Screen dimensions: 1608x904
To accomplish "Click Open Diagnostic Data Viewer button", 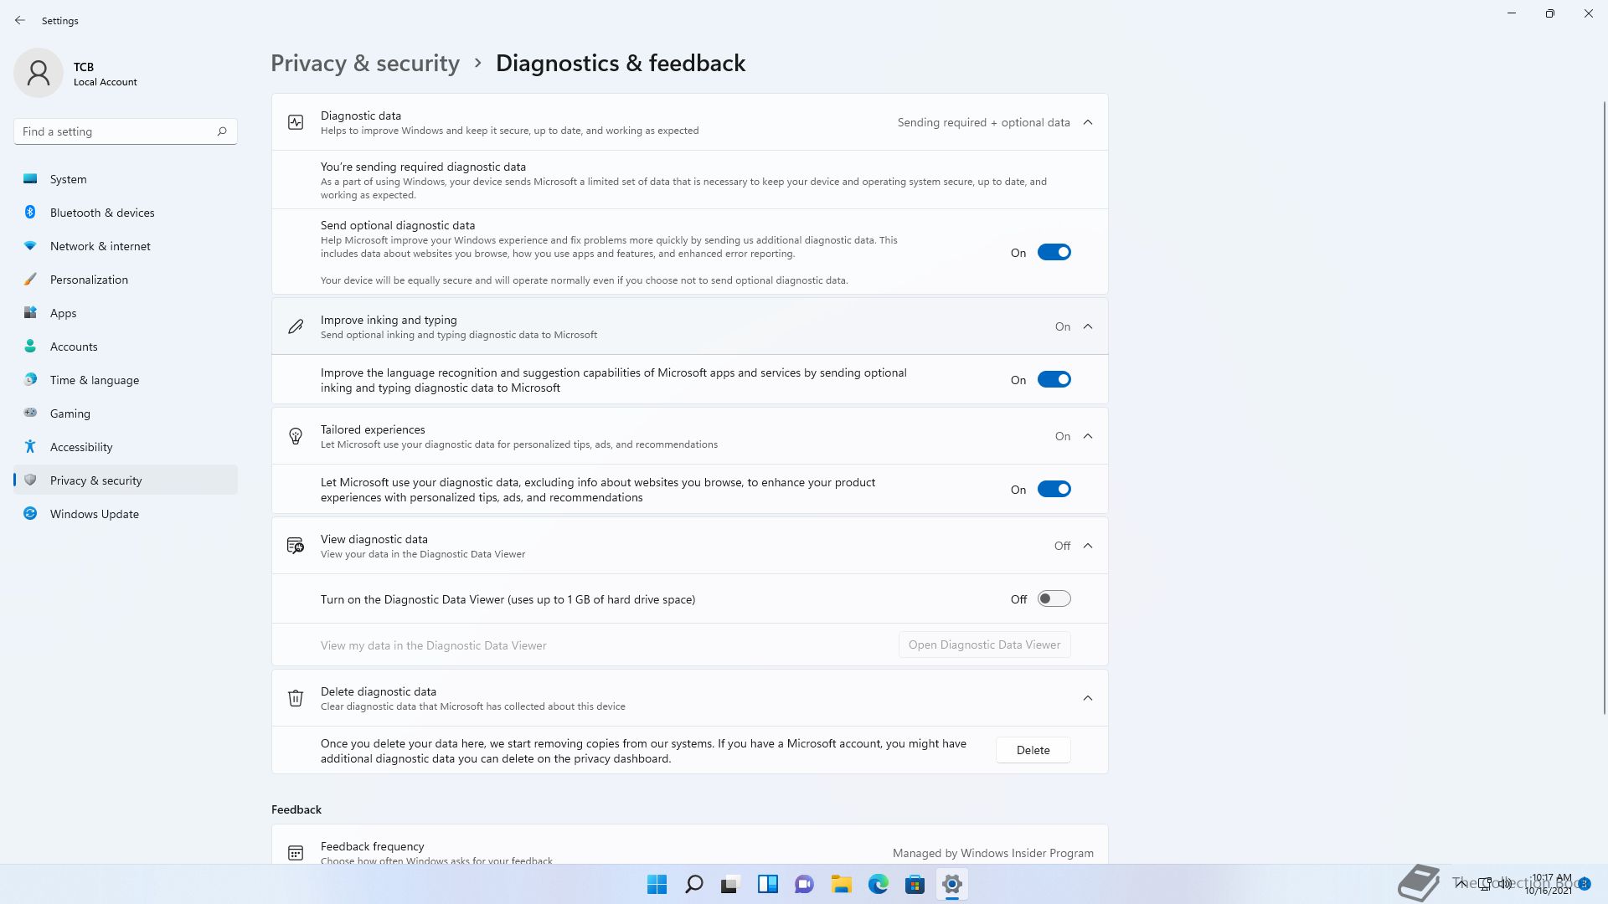I will click(984, 645).
